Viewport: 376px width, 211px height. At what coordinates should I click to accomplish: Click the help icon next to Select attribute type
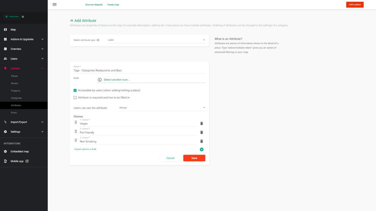98,40
